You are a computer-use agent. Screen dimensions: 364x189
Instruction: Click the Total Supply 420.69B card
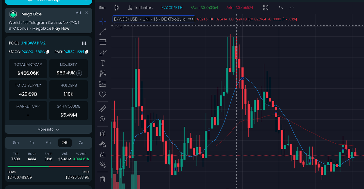28,90
